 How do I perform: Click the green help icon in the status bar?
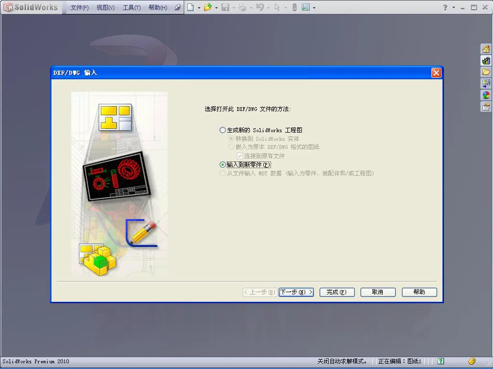tap(441, 361)
